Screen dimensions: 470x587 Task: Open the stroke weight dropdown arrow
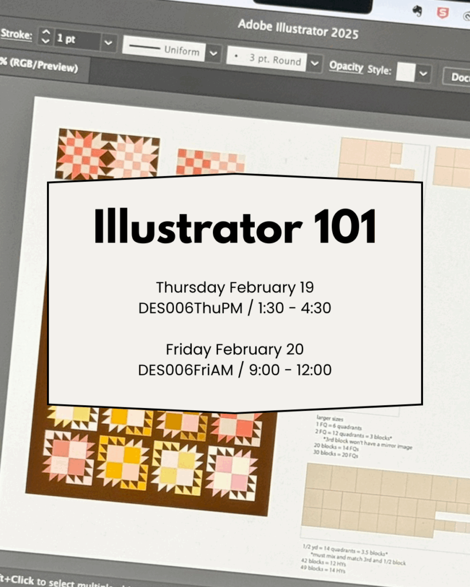108,42
